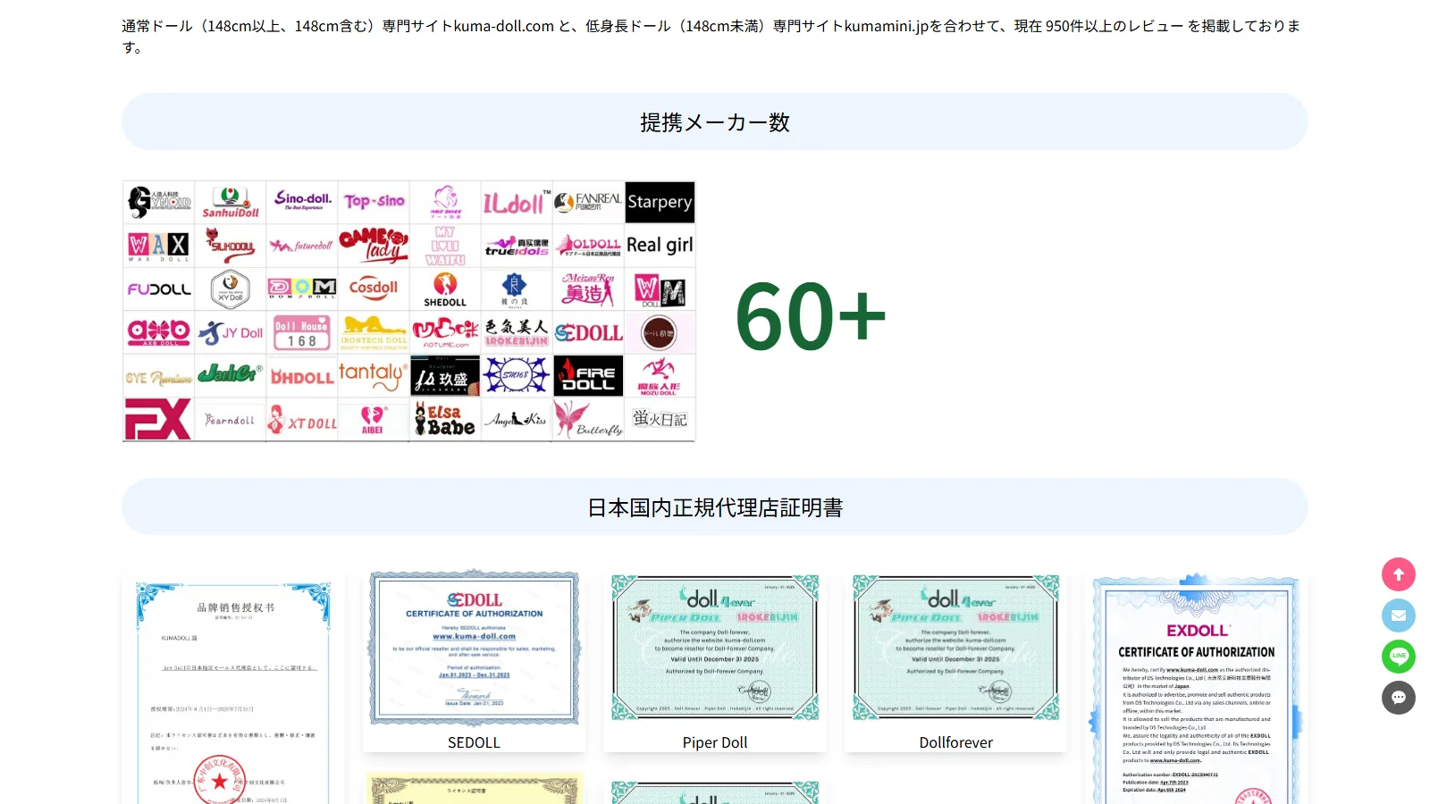The width and height of the screenshot is (1430, 804).
Task: Click the IROKEBIJIN brand logo
Action: coord(517,332)
